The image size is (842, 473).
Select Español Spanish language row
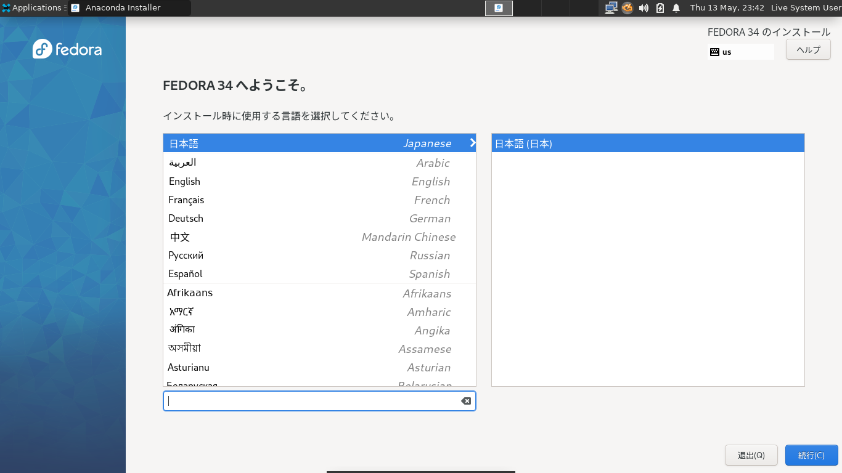(319, 273)
